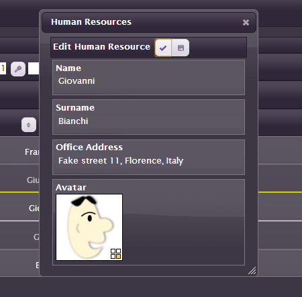
Task: Click the purple checkmark confirm icon
Action: click(163, 48)
